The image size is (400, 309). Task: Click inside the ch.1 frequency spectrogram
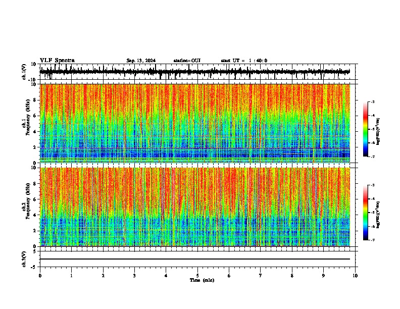coord(195,123)
